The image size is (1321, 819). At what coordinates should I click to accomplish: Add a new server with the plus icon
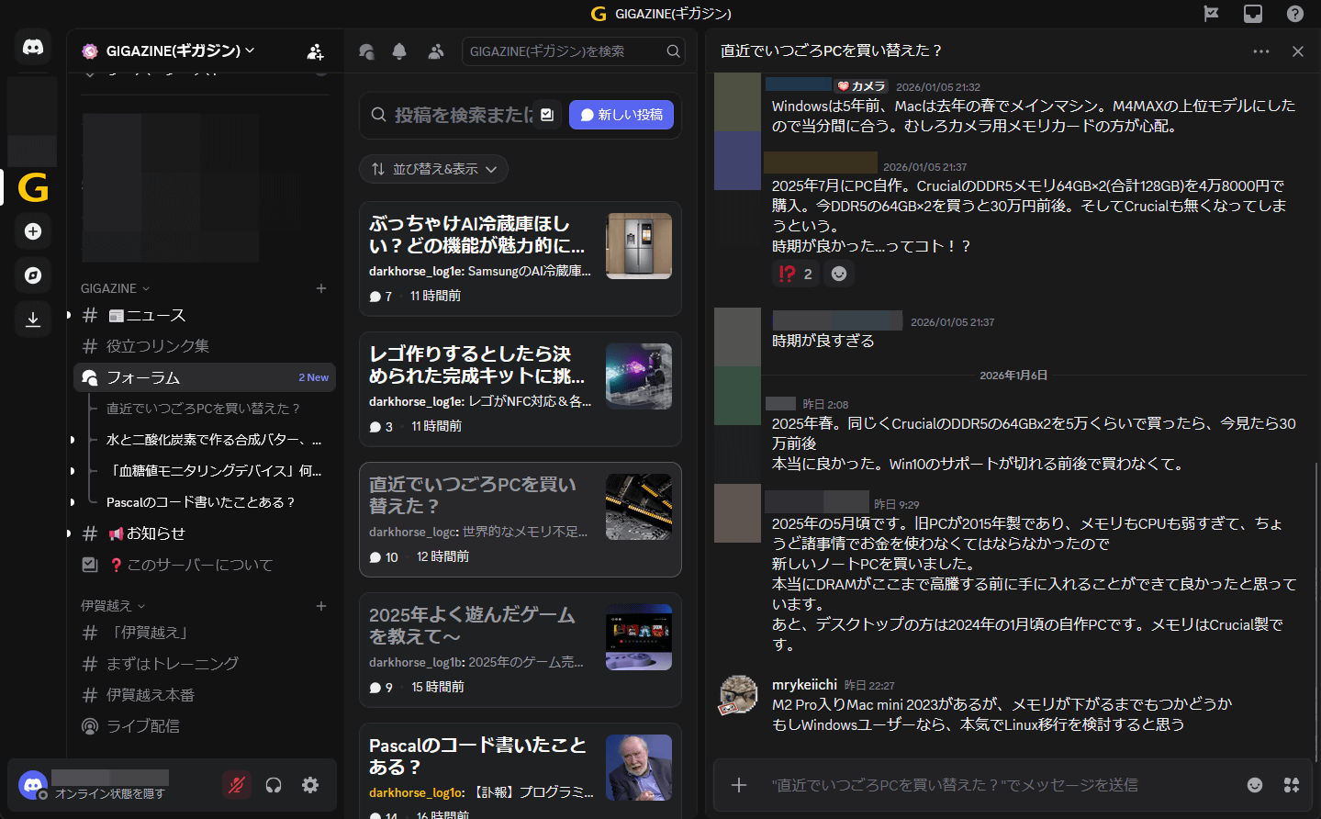pyautogui.click(x=32, y=231)
